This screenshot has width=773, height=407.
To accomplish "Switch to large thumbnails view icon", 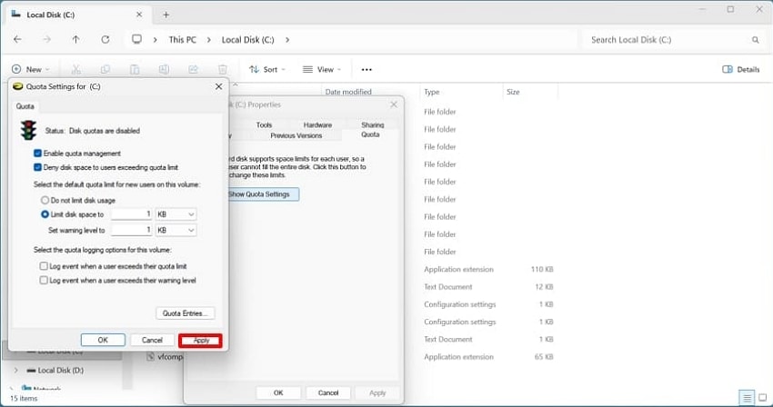I will 763,397.
